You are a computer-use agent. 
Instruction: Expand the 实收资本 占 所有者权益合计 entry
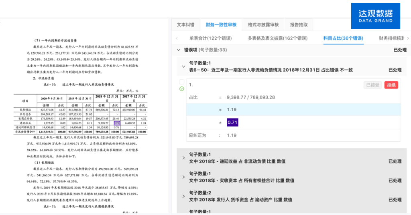[x=184, y=177]
